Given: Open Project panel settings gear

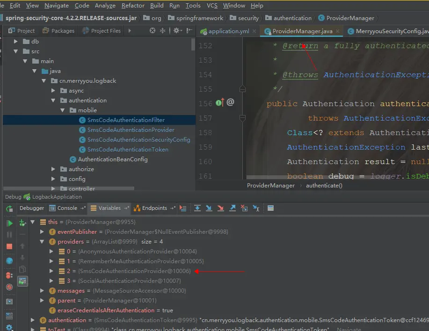Looking at the screenshot, I should point(178,30).
